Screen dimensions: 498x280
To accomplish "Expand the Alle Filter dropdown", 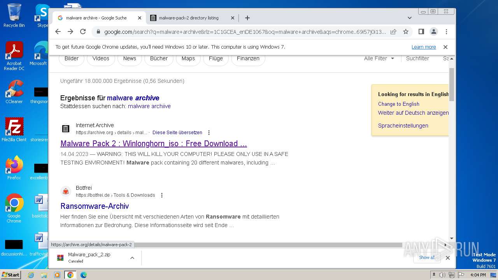I will coord(379,59).
